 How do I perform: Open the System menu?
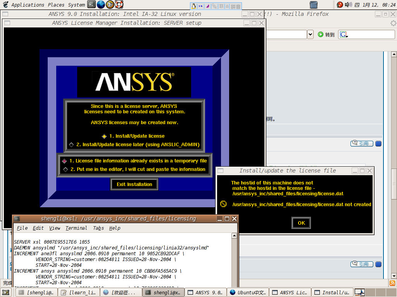76,5
